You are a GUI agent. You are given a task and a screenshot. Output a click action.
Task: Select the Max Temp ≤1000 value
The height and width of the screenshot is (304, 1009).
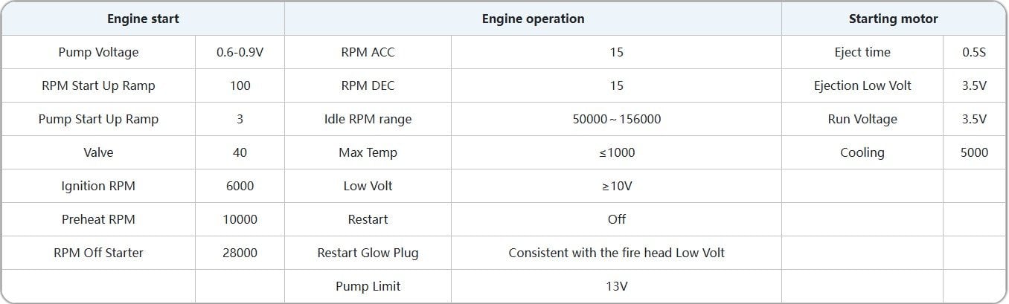coord(616,152)
